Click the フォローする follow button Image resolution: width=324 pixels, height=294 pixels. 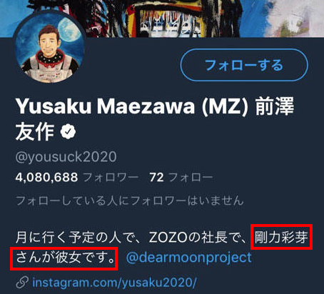[x=244, y=65]
